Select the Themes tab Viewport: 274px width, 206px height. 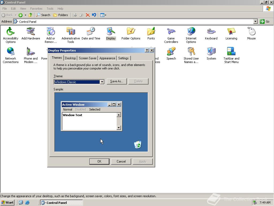click(x=57, y=58)
